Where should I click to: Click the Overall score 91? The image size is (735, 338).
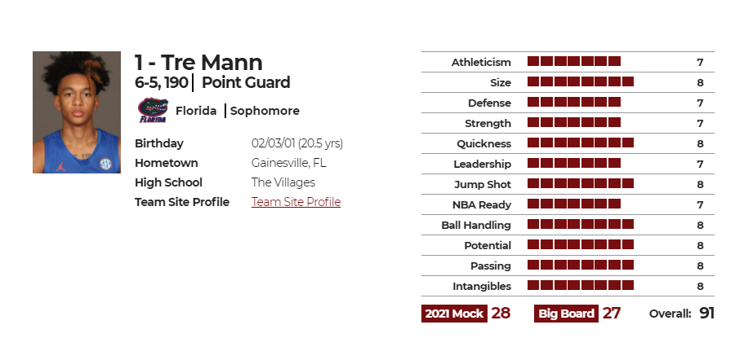(706, 314)
